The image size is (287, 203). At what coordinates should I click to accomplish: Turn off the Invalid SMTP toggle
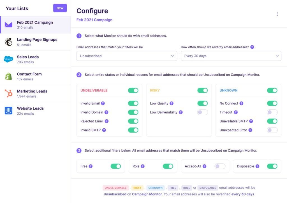point(133,130)
